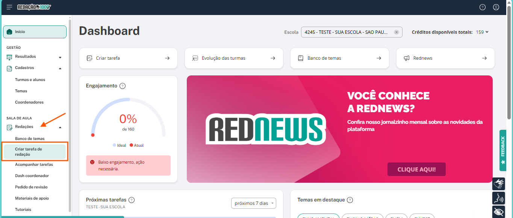
Task: Click the Banco de temas card book icon
Action: click(x=301, y=58)
